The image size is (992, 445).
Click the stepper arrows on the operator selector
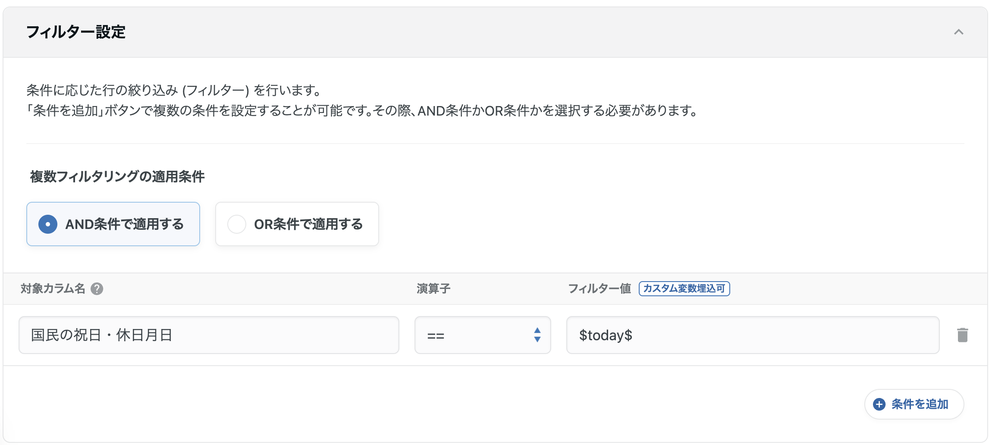click(x=537, y=335)
